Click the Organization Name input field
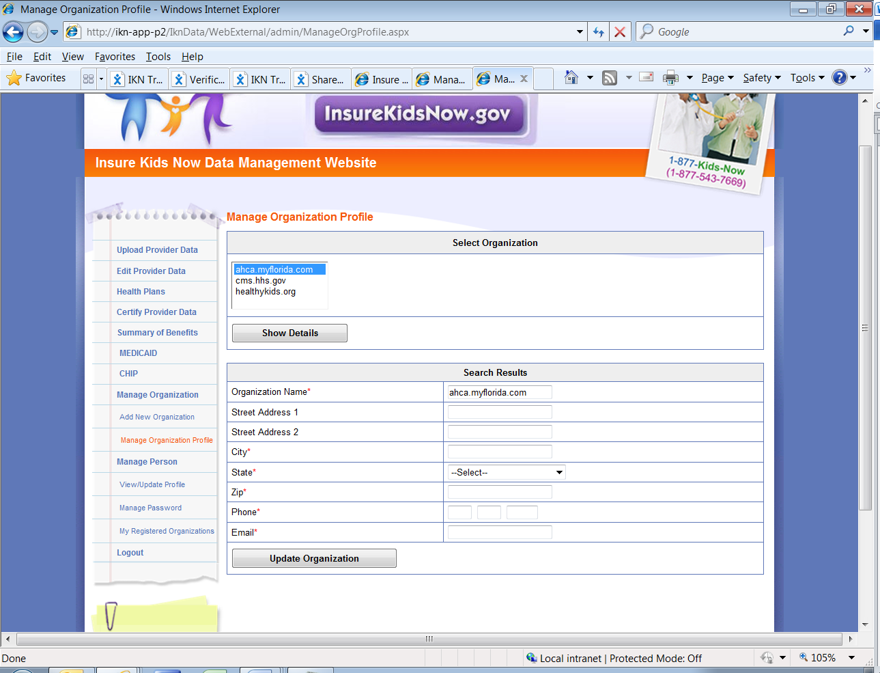880x673 pixels. pyautogui.click(x=500, y=392)
